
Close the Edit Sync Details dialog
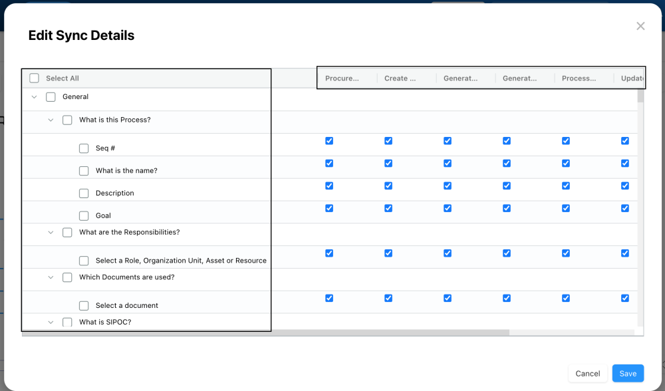[x=640, y=26]
